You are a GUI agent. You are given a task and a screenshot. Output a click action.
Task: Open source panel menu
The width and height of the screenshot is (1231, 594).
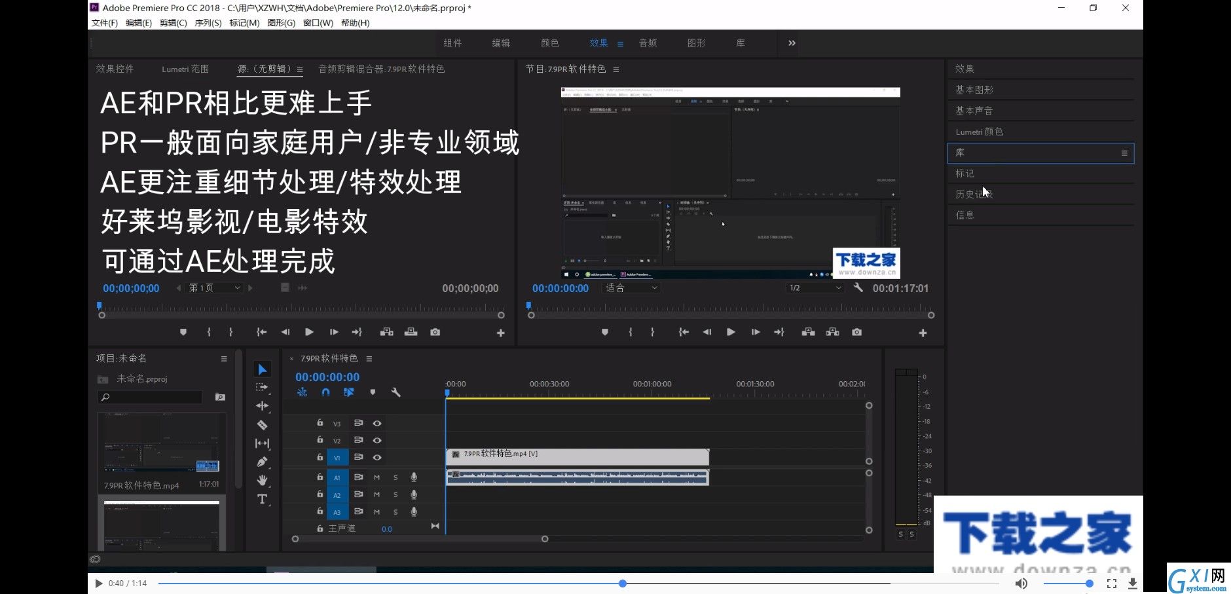[300, 69]
